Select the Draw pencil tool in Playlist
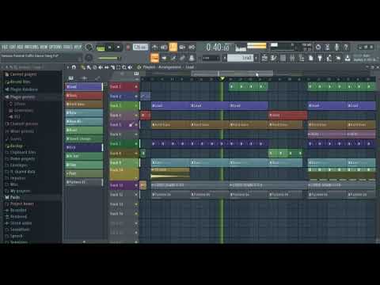Screen dimensions: 380x285 coord(83,67)
